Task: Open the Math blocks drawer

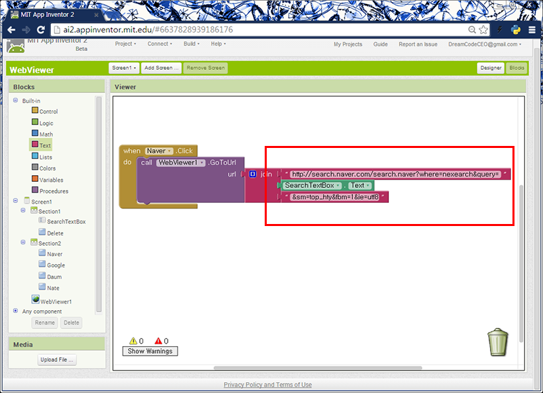Action: pos(42,134)
